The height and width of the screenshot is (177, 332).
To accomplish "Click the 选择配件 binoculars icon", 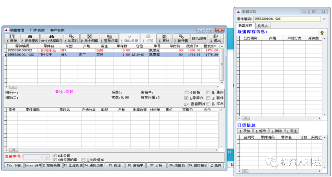I will [51, 37].
